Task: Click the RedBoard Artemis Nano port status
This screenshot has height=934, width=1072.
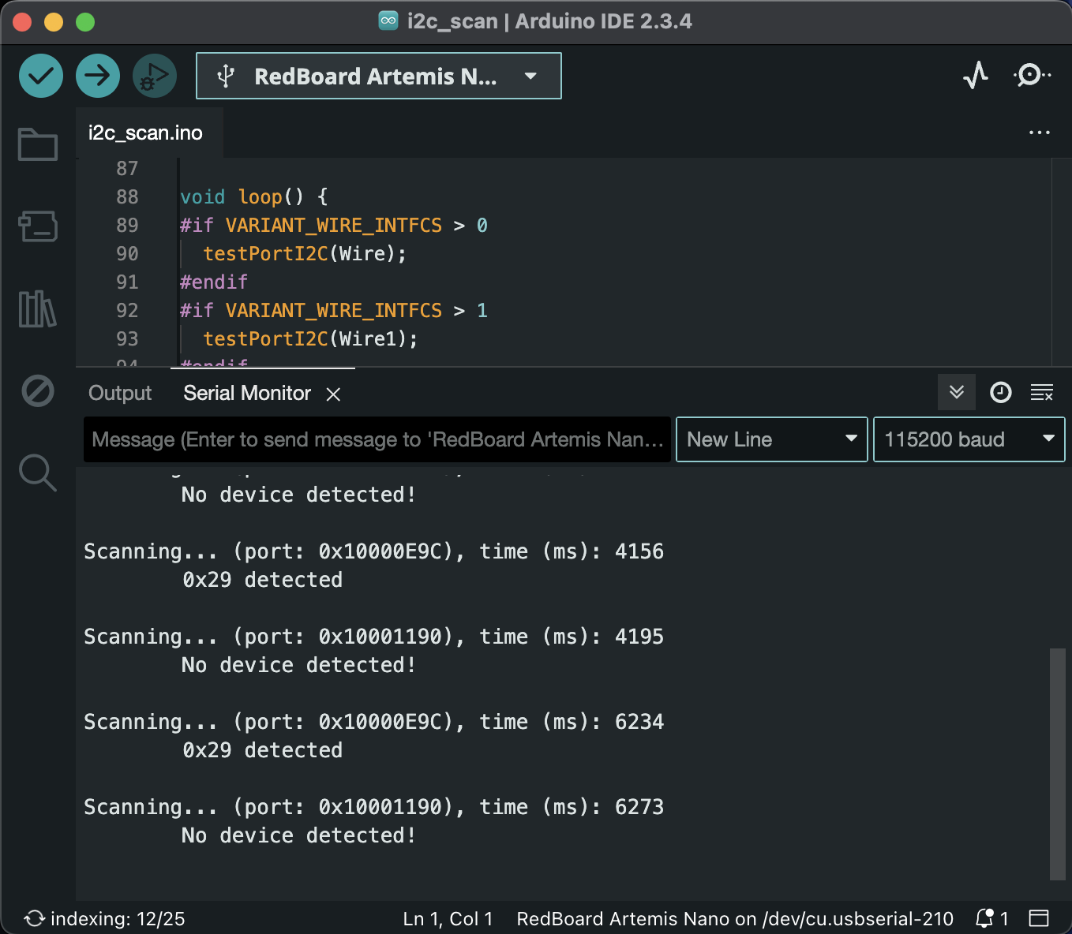Action: [735, 919]
